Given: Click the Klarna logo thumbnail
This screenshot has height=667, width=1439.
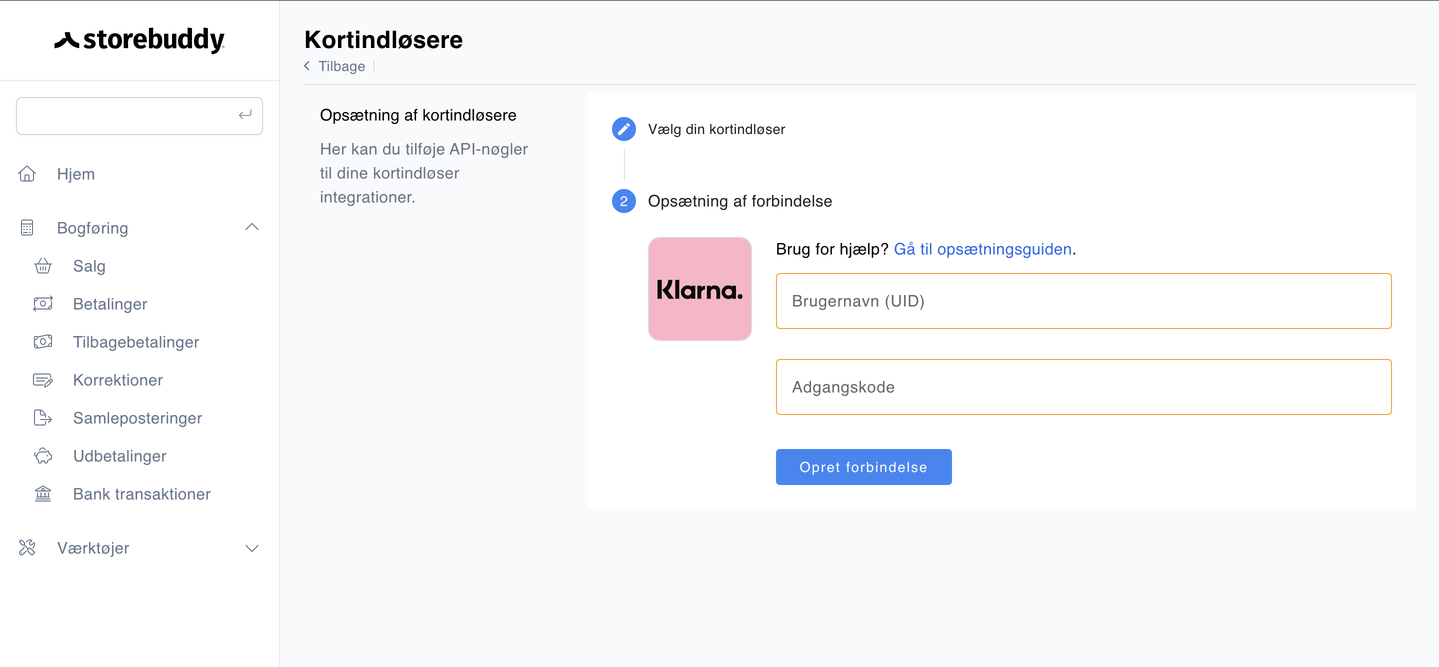Looking at the screenshot, I should click(x=699, y=289).
